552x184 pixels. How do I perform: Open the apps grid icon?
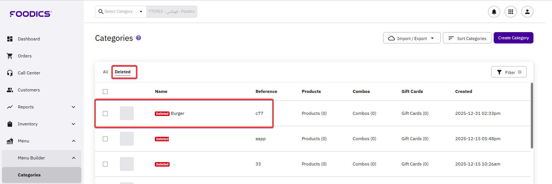pyautogui.click(x=511, y=12)
